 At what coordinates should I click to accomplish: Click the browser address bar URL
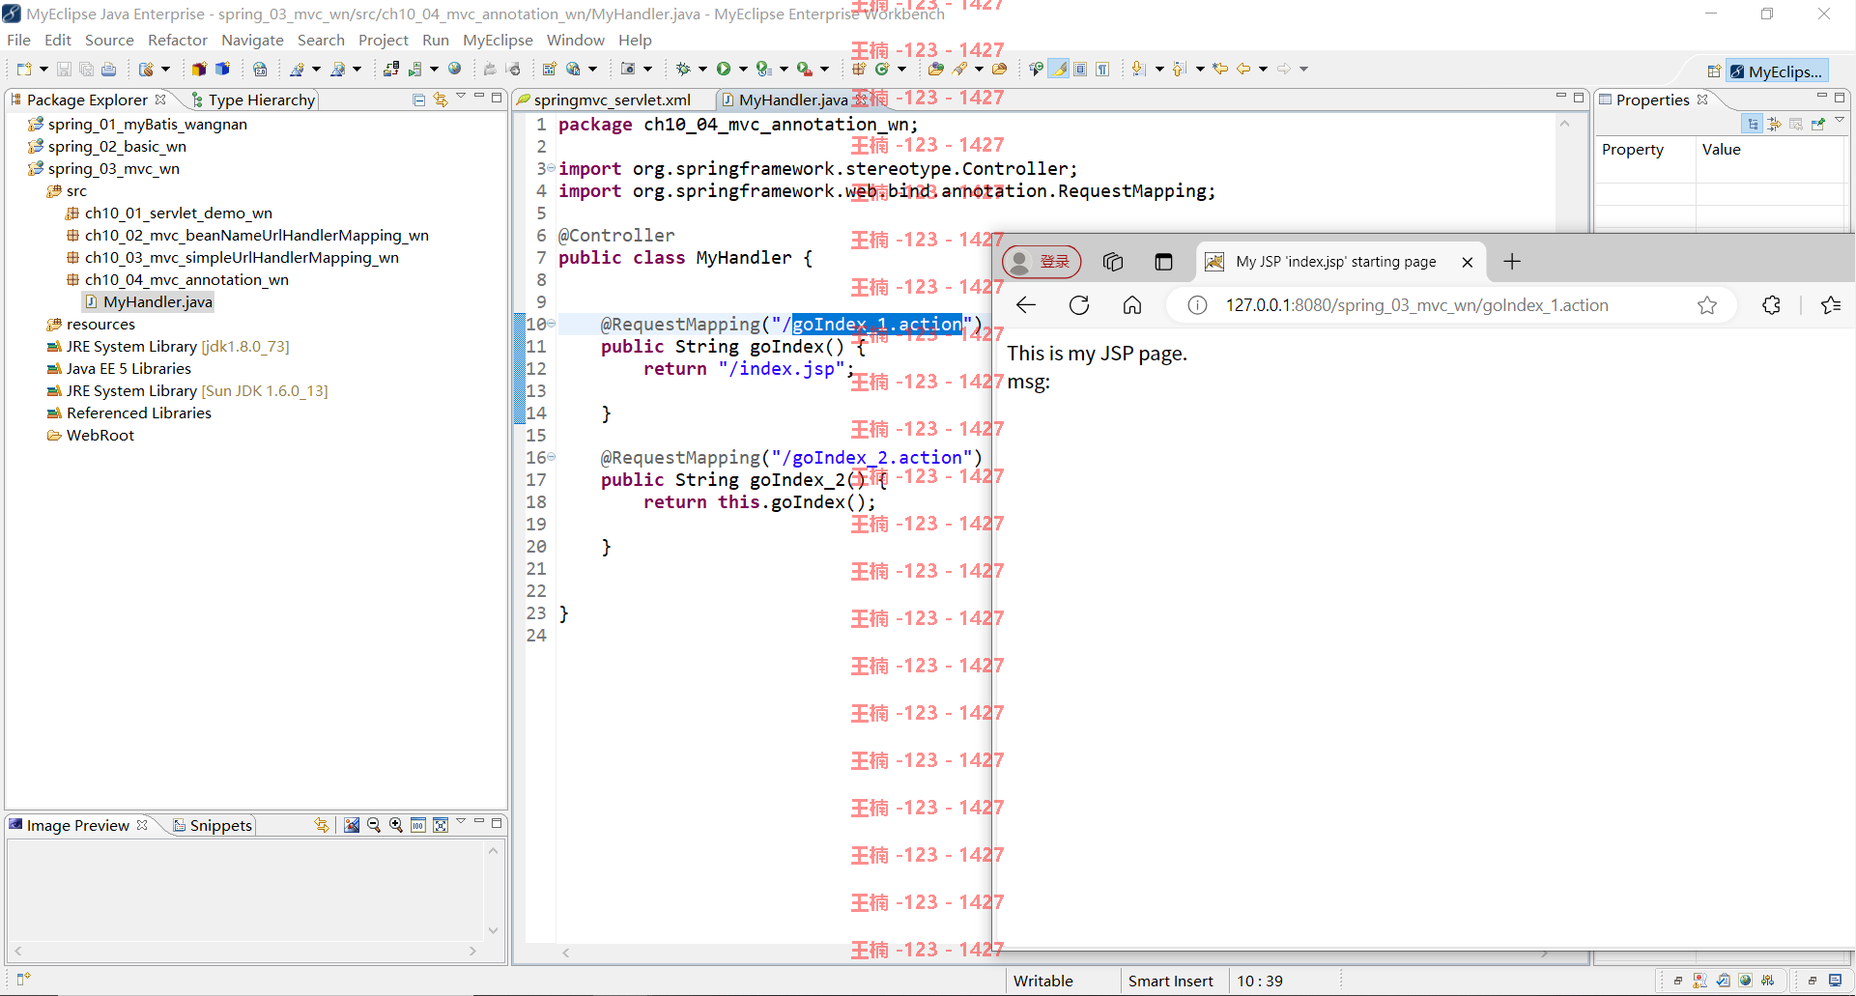1416,305
